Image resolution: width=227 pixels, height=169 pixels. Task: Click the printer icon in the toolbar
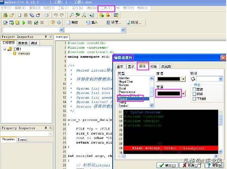pos(46,15)
